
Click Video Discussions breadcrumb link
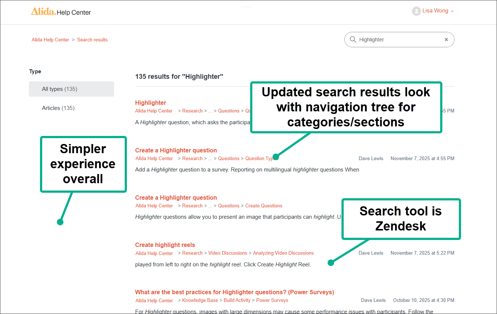tap(228, 253)
